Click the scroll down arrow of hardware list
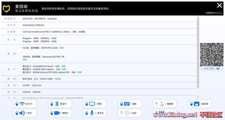225x120 pixels. point(198,97)
